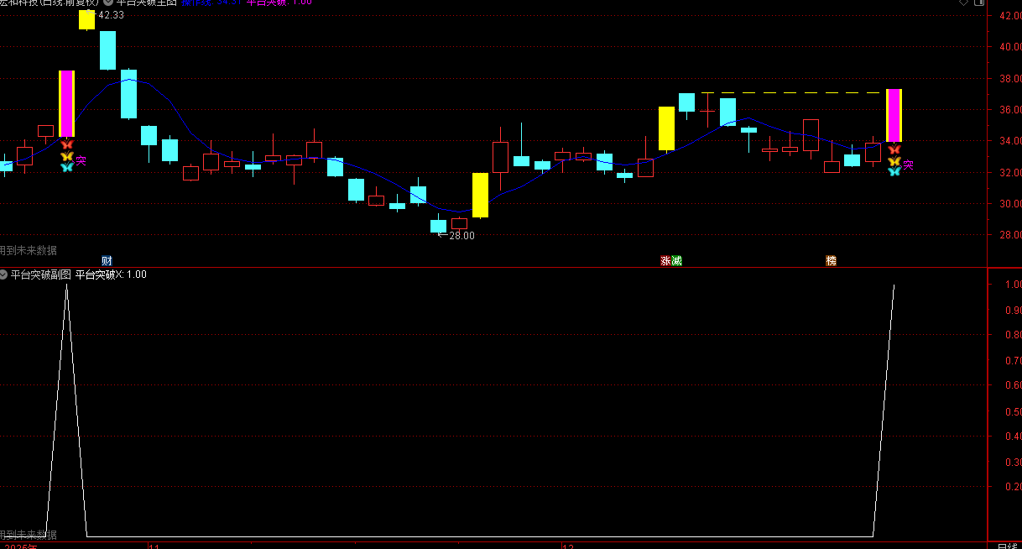Click the cyan butterfly icon under left magenta candle
The image size is (1022, 549).
[x=67, y=167]
